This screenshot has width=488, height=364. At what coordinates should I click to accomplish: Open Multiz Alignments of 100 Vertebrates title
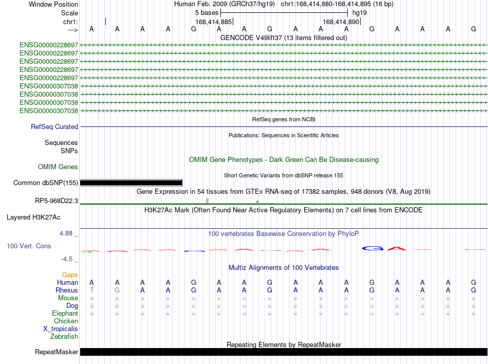click(x=284, y=268)
